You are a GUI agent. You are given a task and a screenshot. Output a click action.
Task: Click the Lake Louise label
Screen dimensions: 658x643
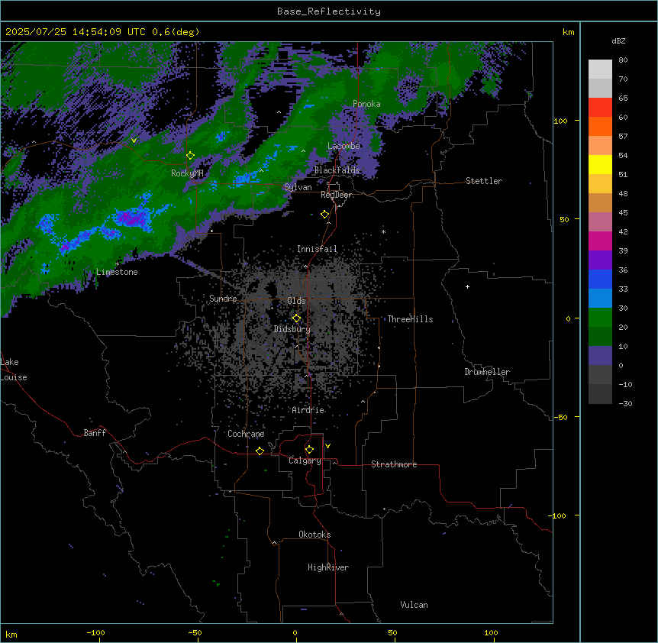[x=14, y=370]
